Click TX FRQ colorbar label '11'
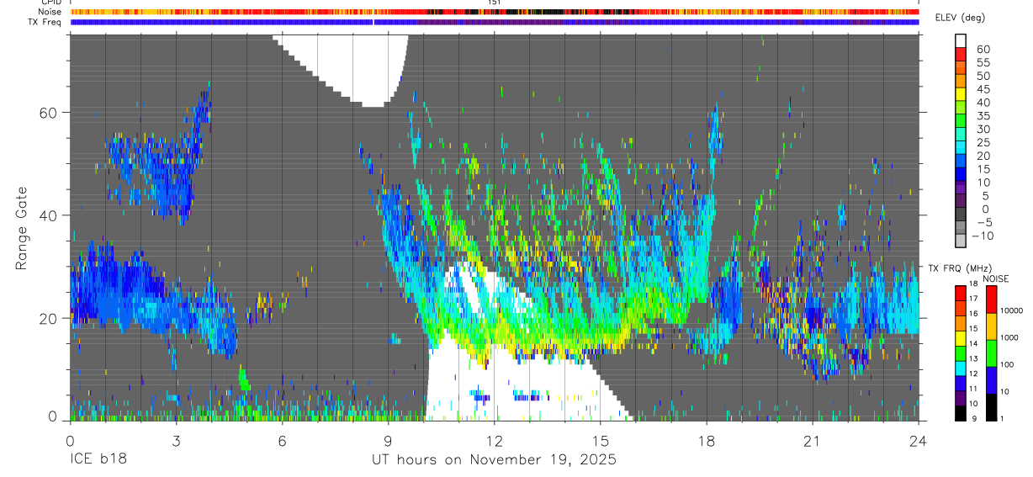1033x477 pixels. tap(973, 389)
